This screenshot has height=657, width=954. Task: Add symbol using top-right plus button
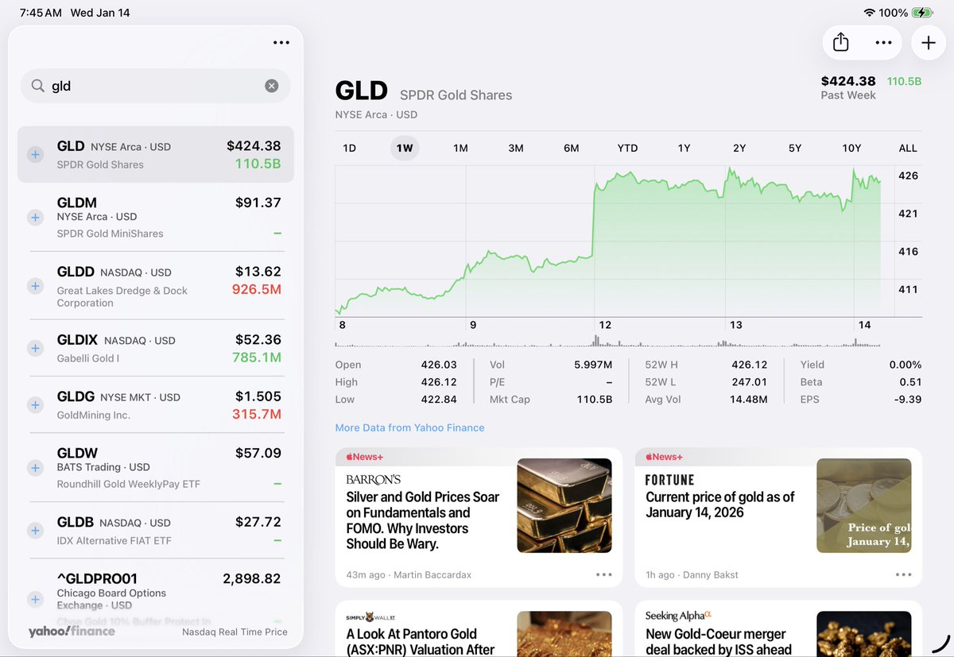[929, 43]
